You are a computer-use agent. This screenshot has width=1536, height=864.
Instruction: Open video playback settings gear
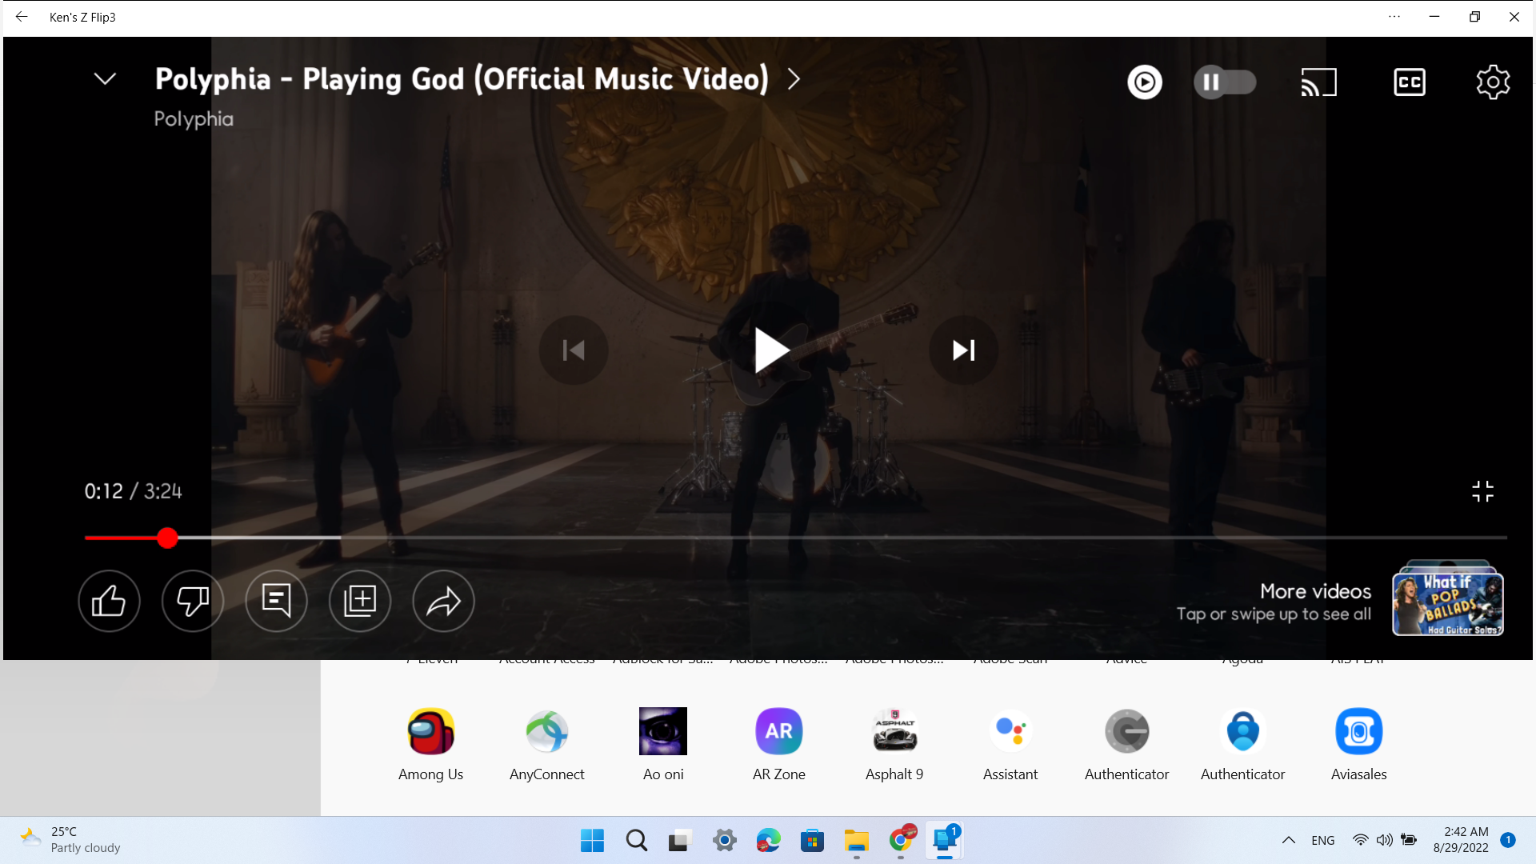(1493, 81)
